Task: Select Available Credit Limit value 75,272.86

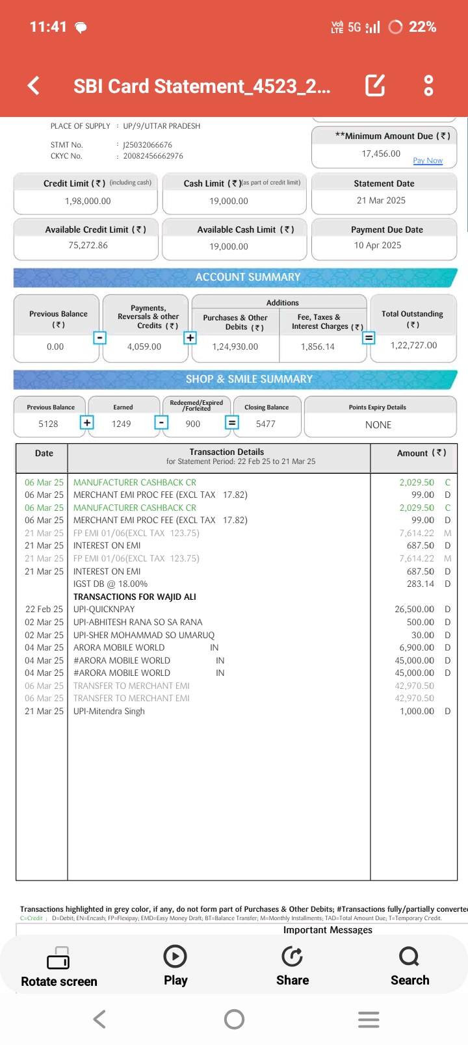Action: pyautogui.click(x=88, y=246)
